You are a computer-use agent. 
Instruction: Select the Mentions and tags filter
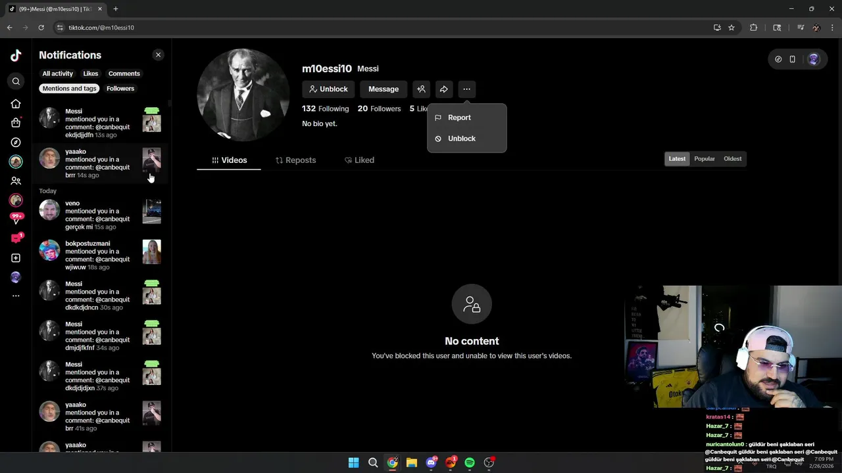tap(70, 89)
